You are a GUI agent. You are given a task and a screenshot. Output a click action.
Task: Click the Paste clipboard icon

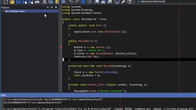[x=57, y=2]
